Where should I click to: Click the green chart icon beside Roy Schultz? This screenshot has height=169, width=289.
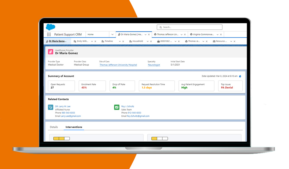pos(117,107)
